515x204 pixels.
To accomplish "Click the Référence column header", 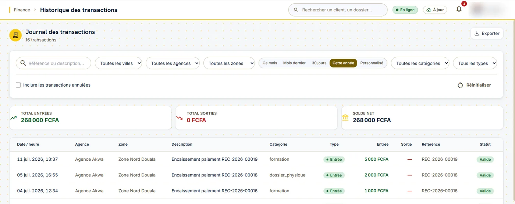I will click(x=431, y=145).
